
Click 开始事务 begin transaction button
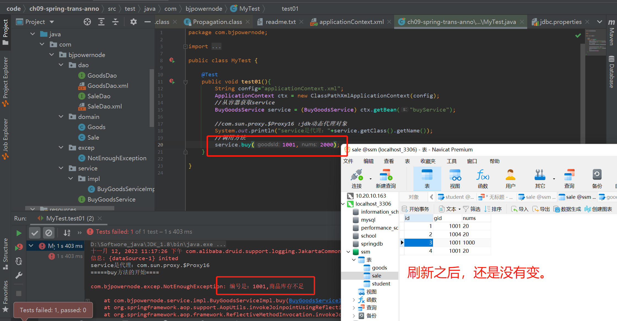click(416, 209)
